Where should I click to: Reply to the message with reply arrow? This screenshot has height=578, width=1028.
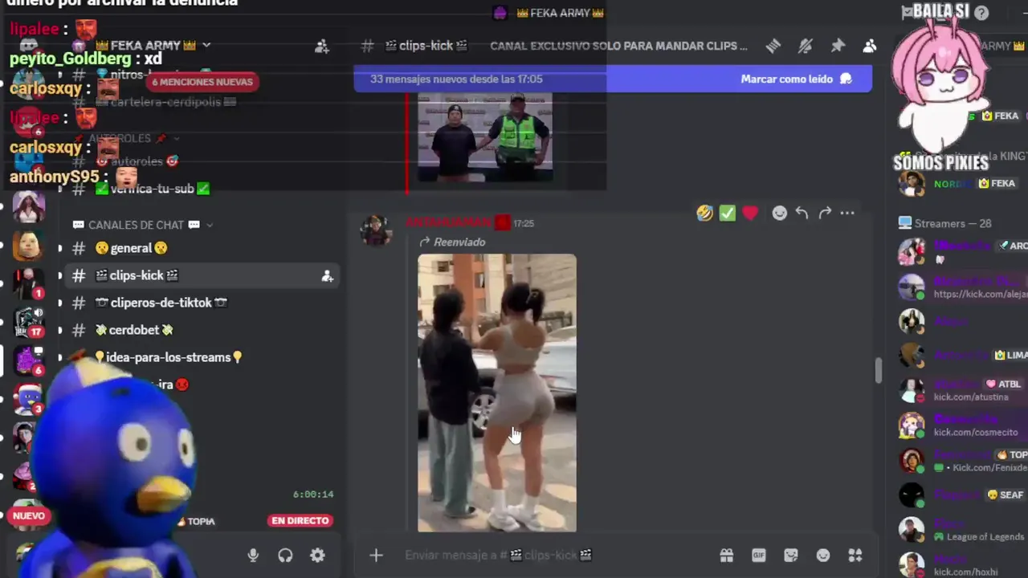tap(802, 213)
